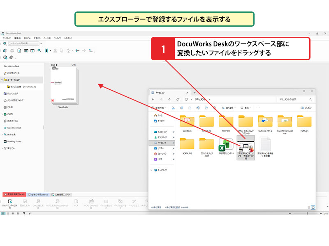Switch to the 仕事の手順 tab

38,194
